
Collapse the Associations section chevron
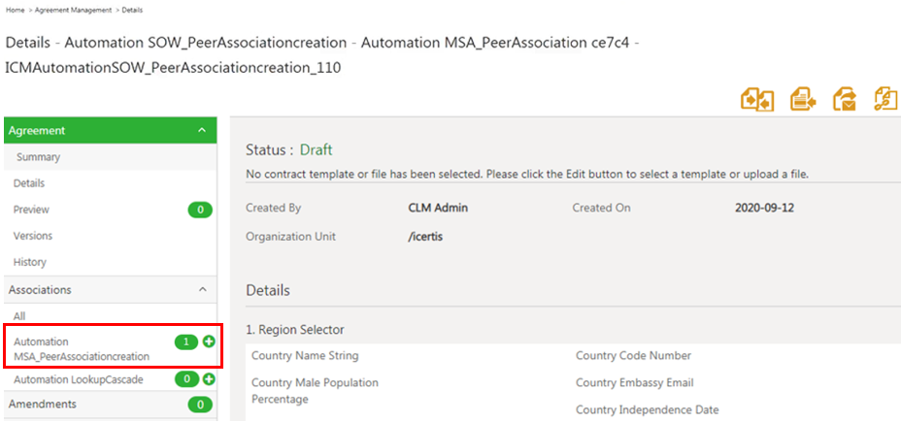[201, 289]
